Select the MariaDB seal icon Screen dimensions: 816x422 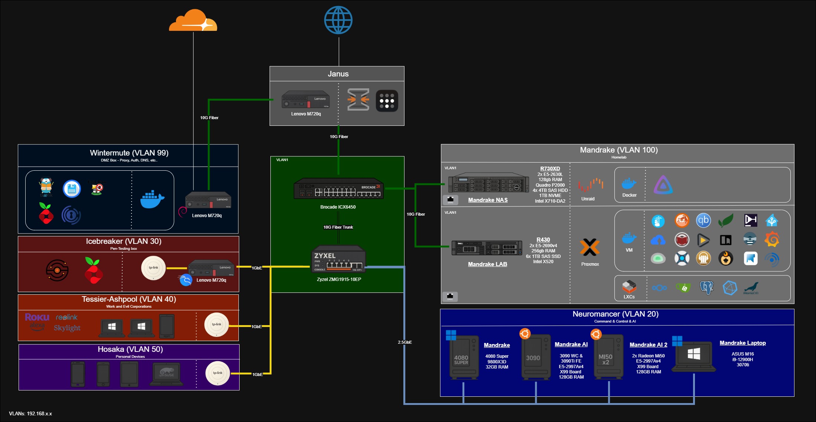[x=752, y=288]
